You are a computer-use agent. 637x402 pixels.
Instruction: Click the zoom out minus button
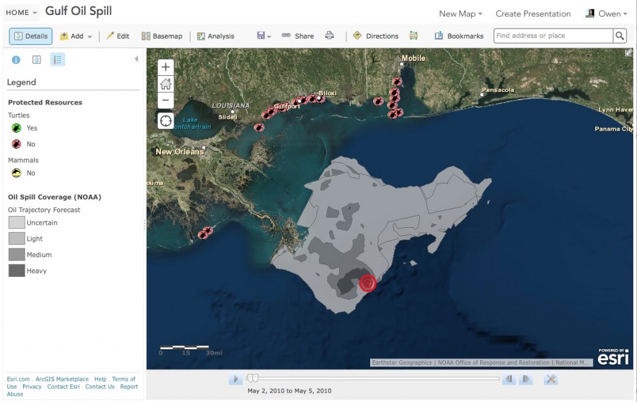[x=165, y=100]
